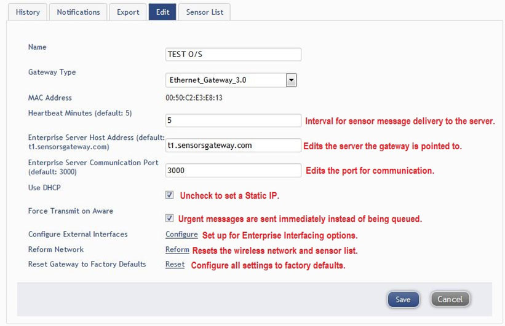Open the Configure external interfaces link
Viewport: 505px width, 326px height.
(x=181, y=235)
